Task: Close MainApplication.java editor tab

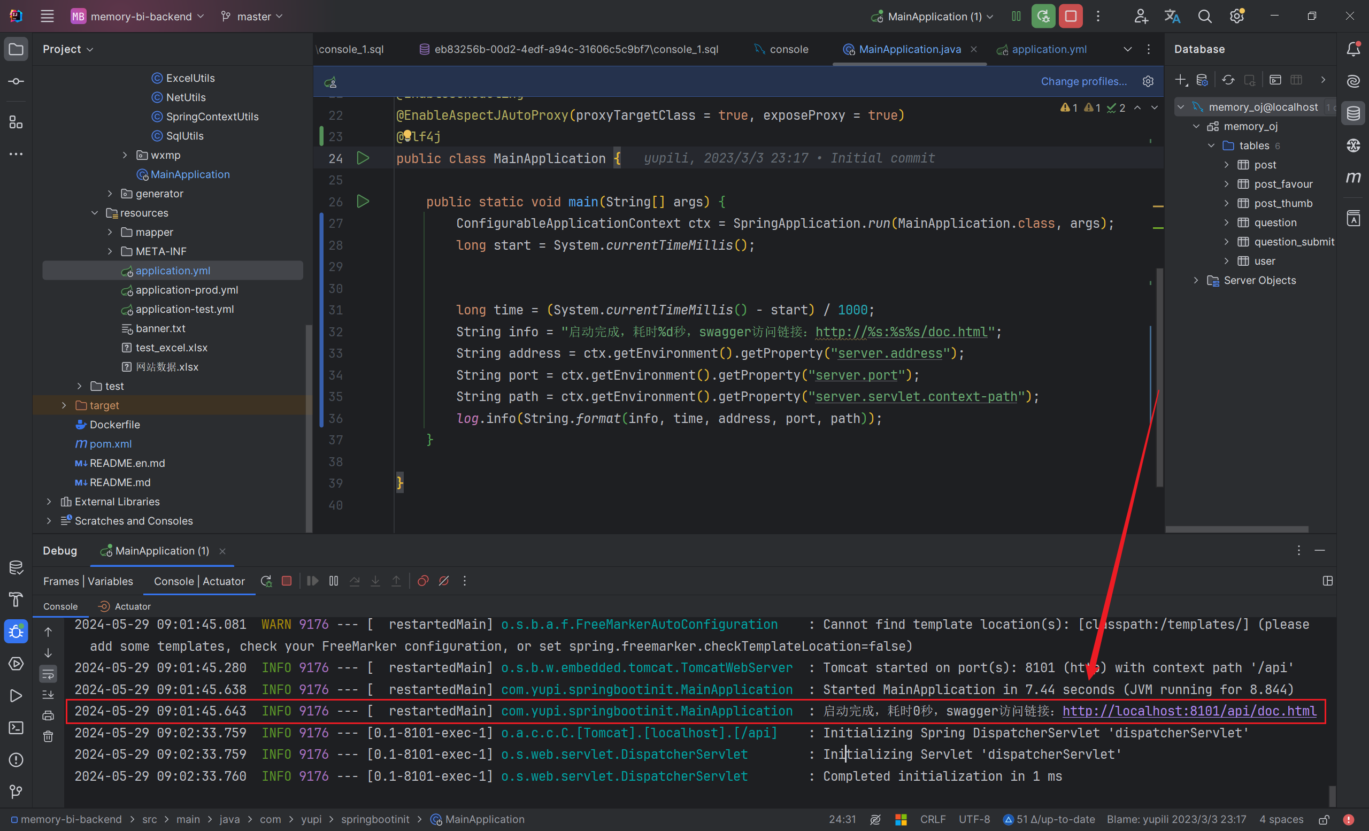Action: (x=973, y=49)
